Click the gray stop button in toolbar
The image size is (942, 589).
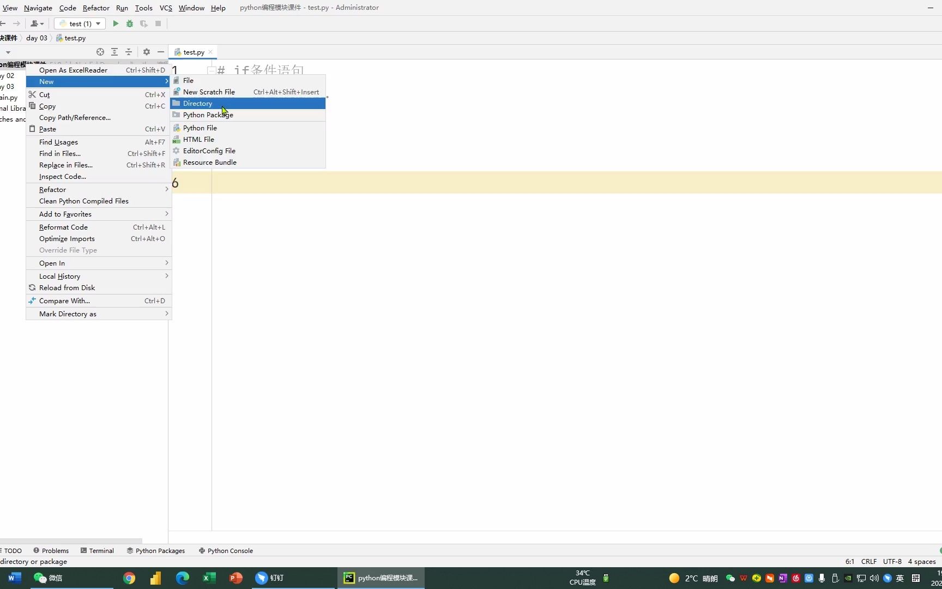158,23
